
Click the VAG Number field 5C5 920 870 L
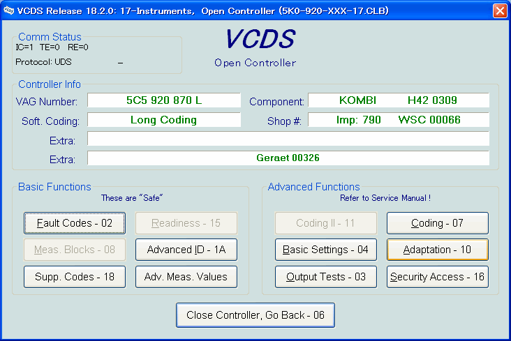pyautogui.click(x=164, y=100)
